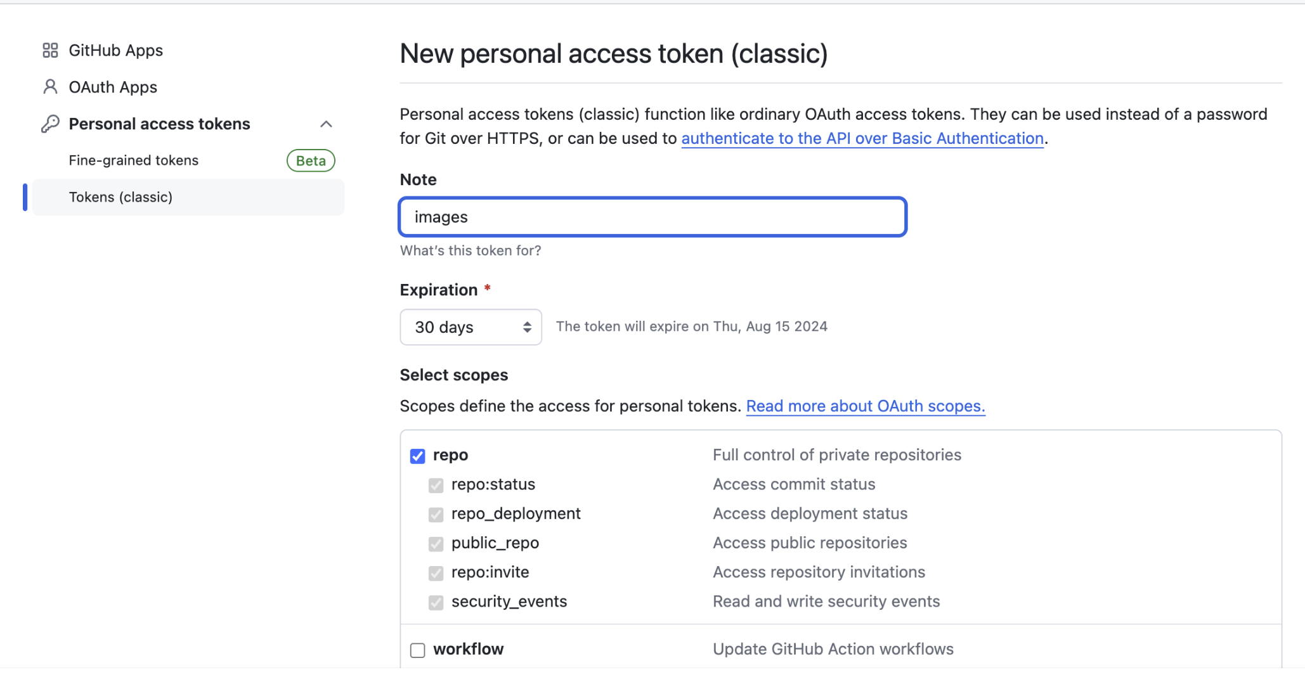
Task: Click the Personal access tokens key icon
Action: (x=50, y=124)
